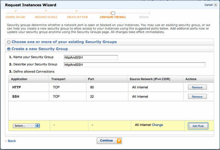
Task: Select existing Security Groups radio button
Action: (x=9, y=42)
